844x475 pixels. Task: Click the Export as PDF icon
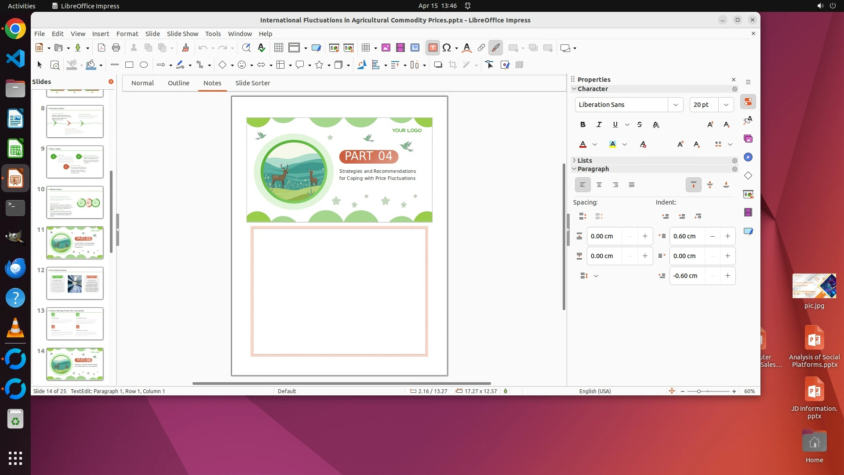click(102, 48)
